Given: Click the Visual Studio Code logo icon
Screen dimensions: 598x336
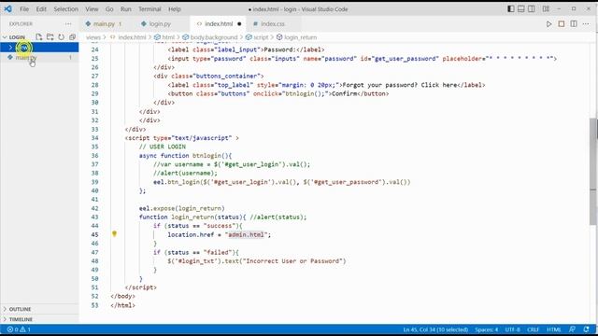Looking at the screenshot, I should click(x=7, y=8).
